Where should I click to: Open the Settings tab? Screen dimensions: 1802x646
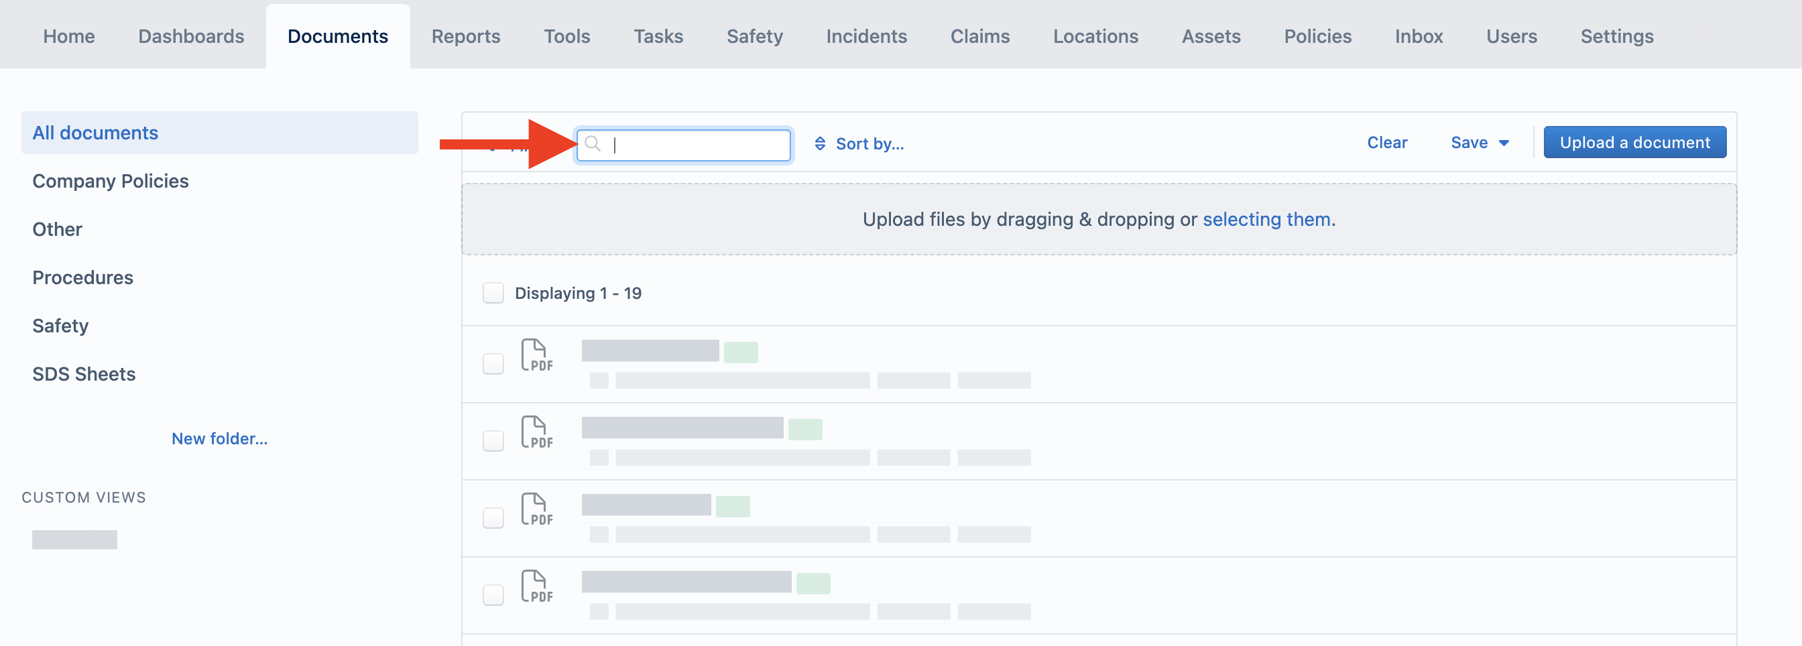pyautogui.click(x=1616, y=36)
